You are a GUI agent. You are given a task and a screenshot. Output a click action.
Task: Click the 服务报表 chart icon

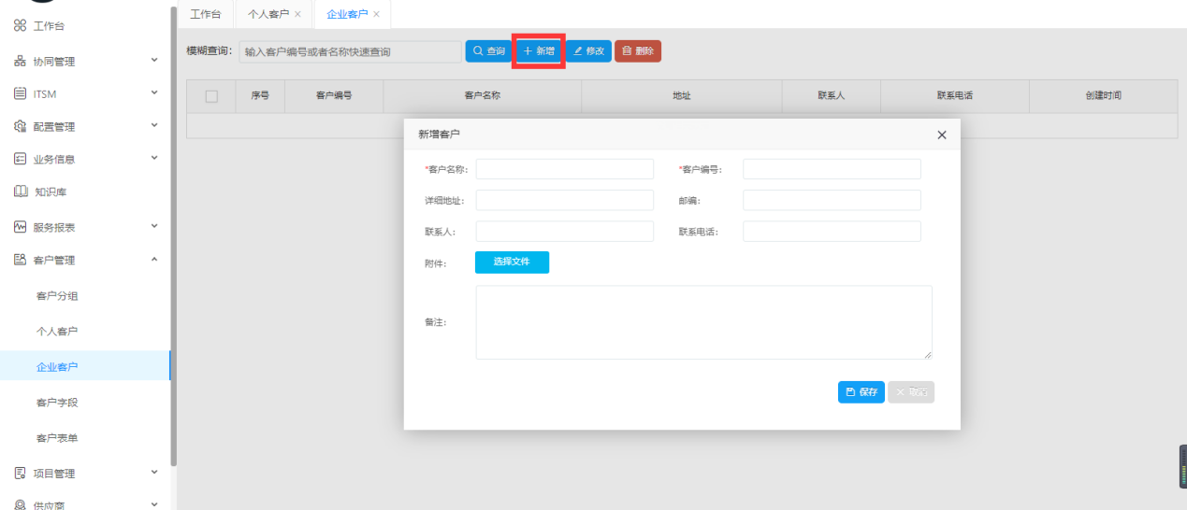click(20, 227)
